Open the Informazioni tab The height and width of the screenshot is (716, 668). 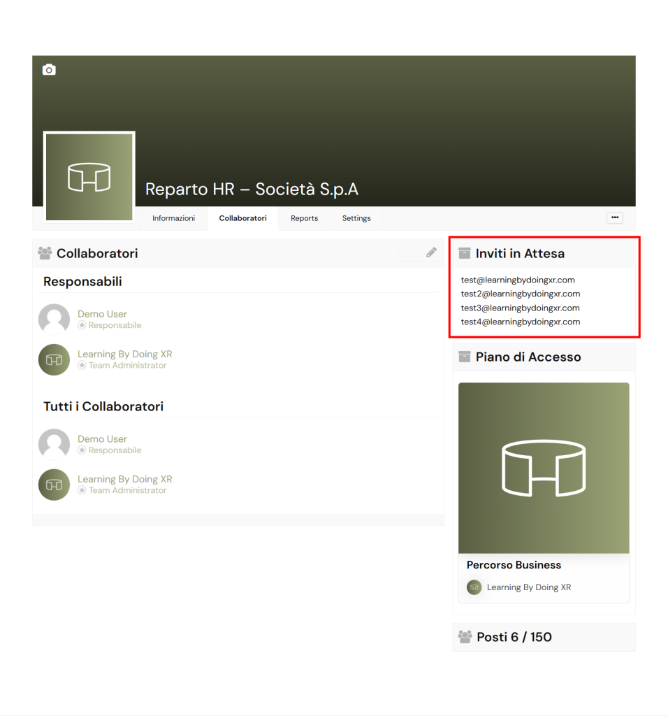point(173,218)
